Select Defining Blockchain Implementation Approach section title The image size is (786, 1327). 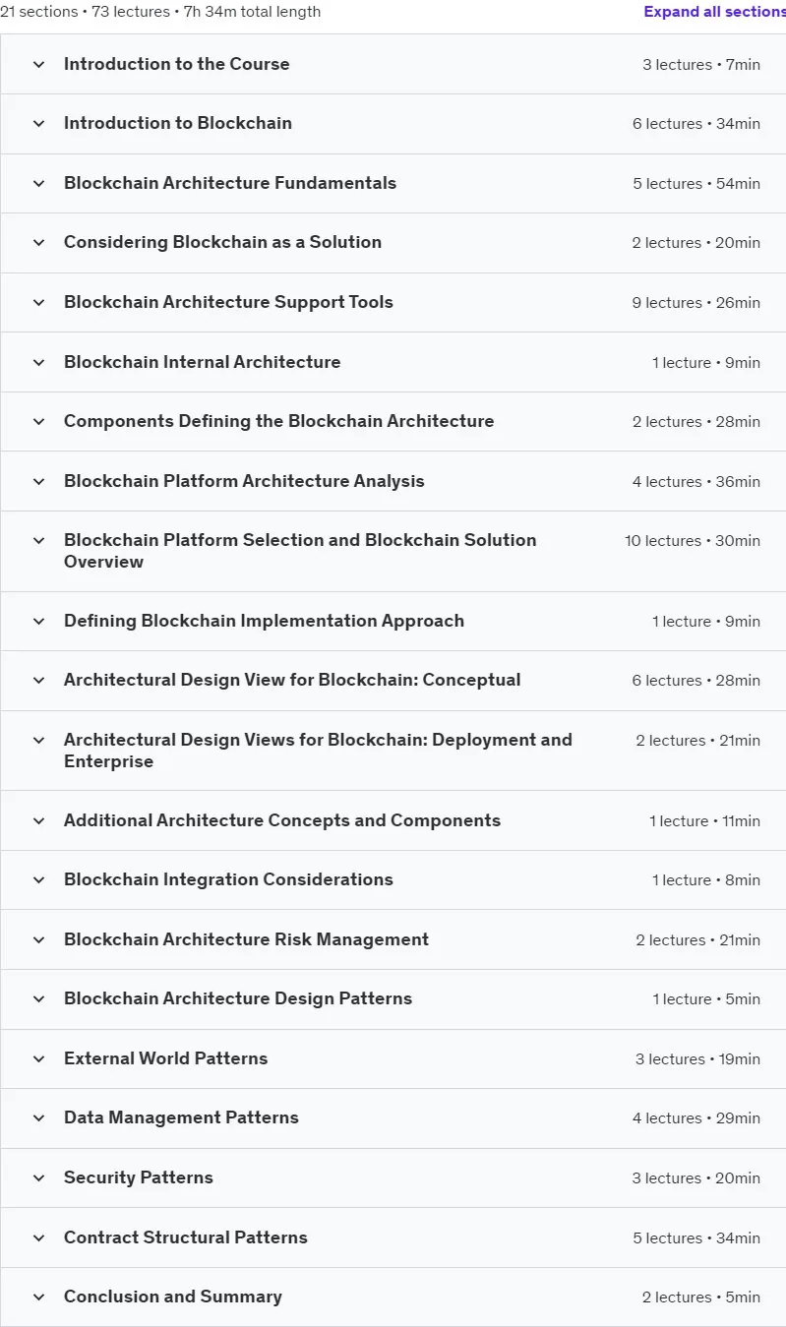tap(264, 621)
